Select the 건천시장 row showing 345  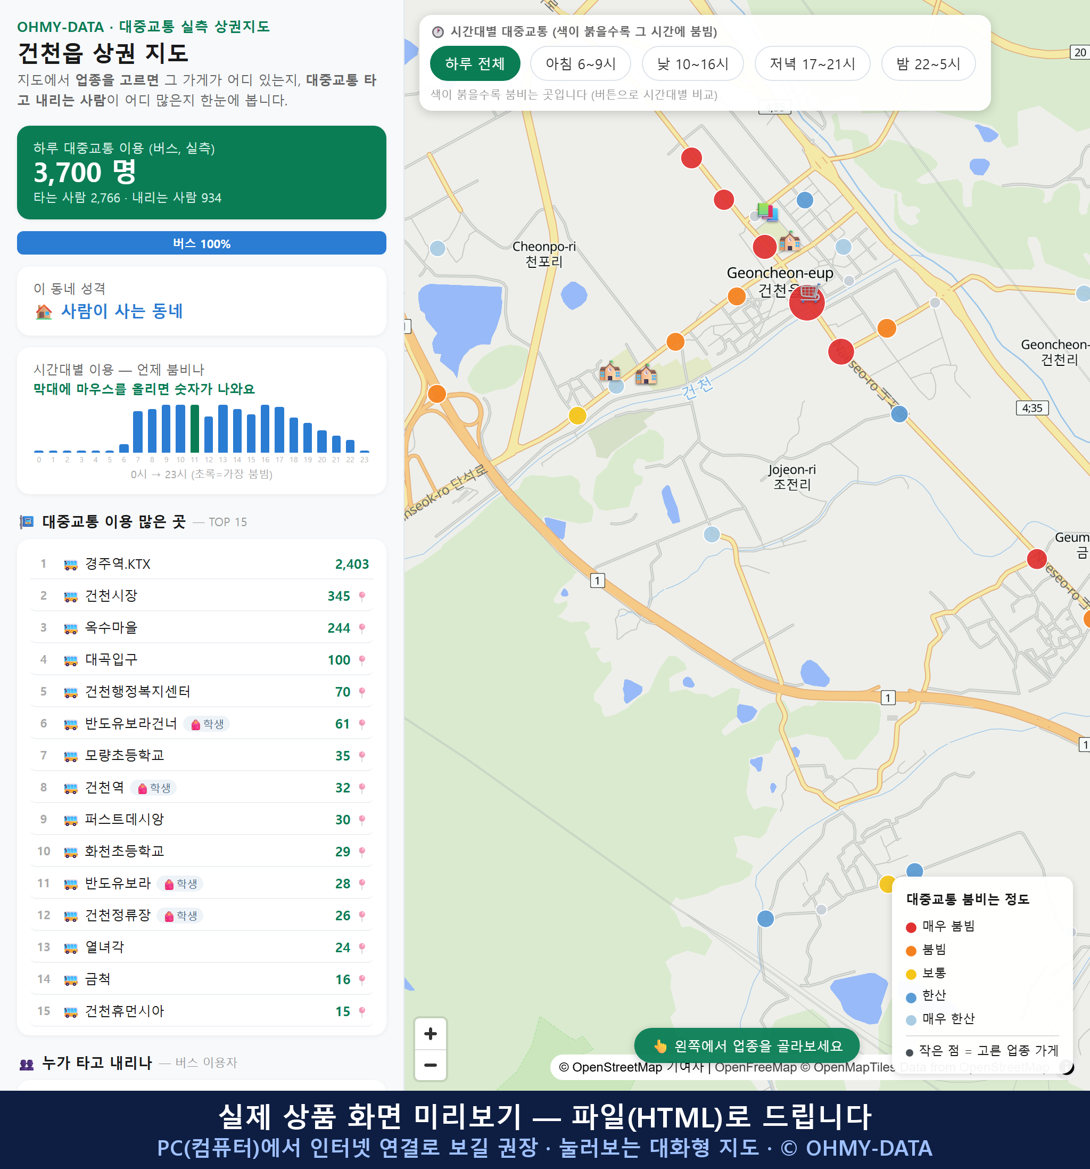202,595
